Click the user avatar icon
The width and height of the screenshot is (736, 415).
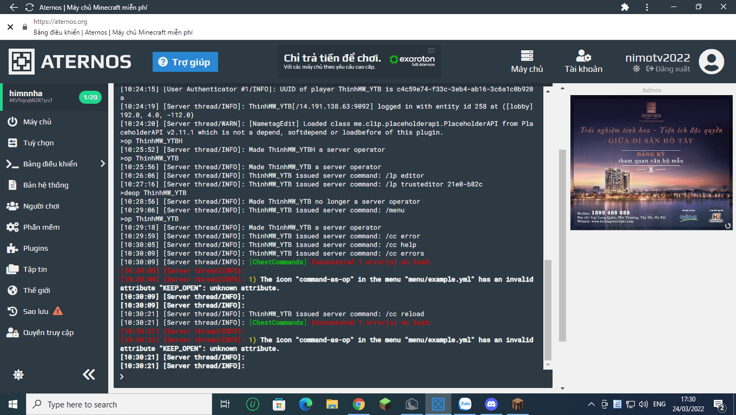tap(711, 62)
